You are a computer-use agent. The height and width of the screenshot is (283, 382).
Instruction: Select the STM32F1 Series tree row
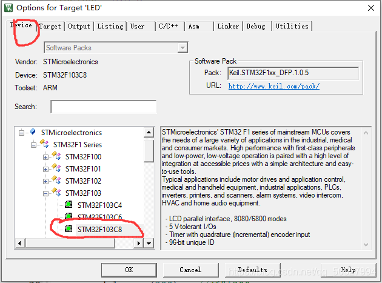pos(78,145)
